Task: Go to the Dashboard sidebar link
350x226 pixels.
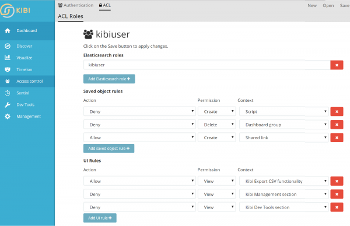Action: [x=27, y=31]
